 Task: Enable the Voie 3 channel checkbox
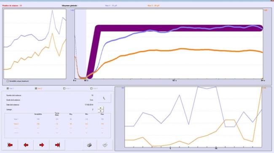[x=64, y=89]
